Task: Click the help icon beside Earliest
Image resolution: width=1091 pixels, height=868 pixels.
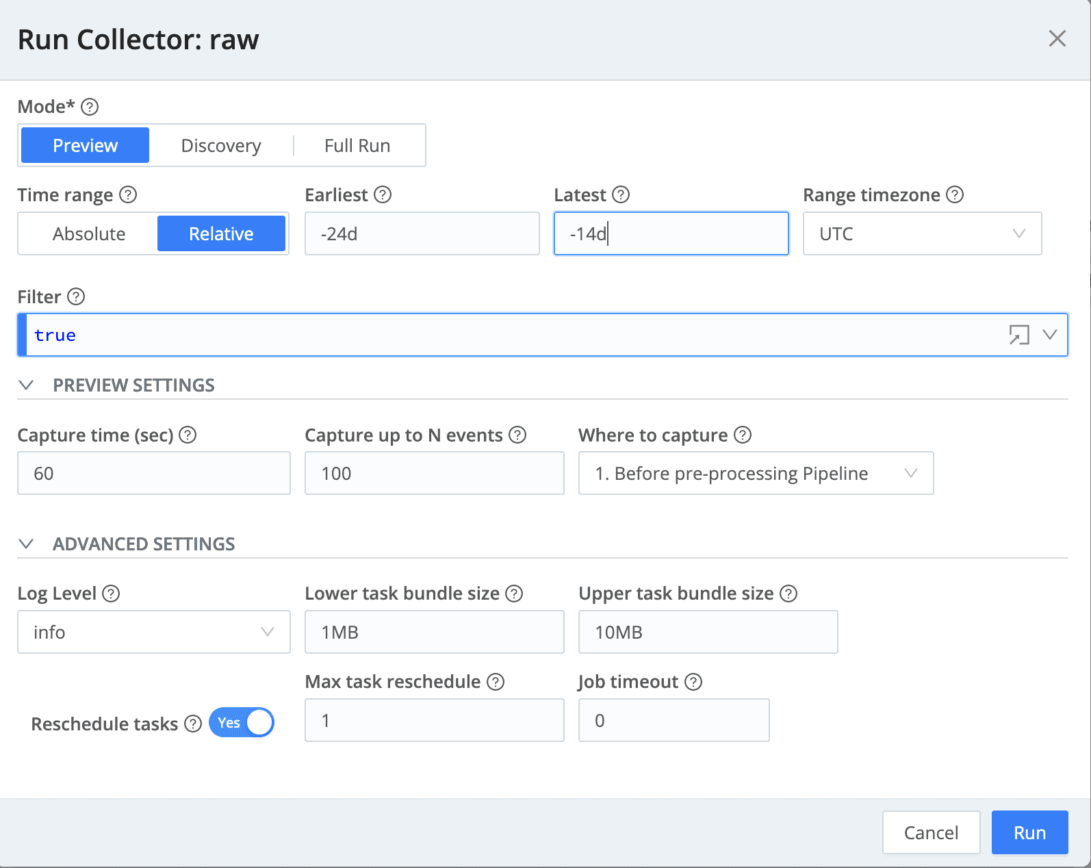Action: click(383, 195)
